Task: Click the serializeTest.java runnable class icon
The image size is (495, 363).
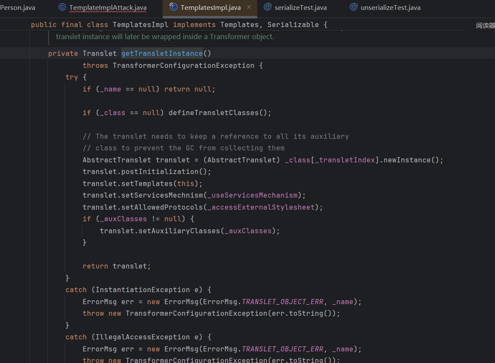Action: tap(267, 7)
